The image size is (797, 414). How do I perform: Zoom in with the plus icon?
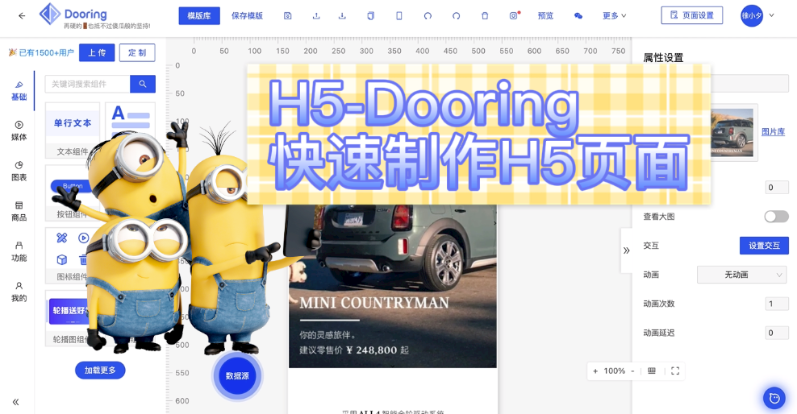[x=595, y=371]
